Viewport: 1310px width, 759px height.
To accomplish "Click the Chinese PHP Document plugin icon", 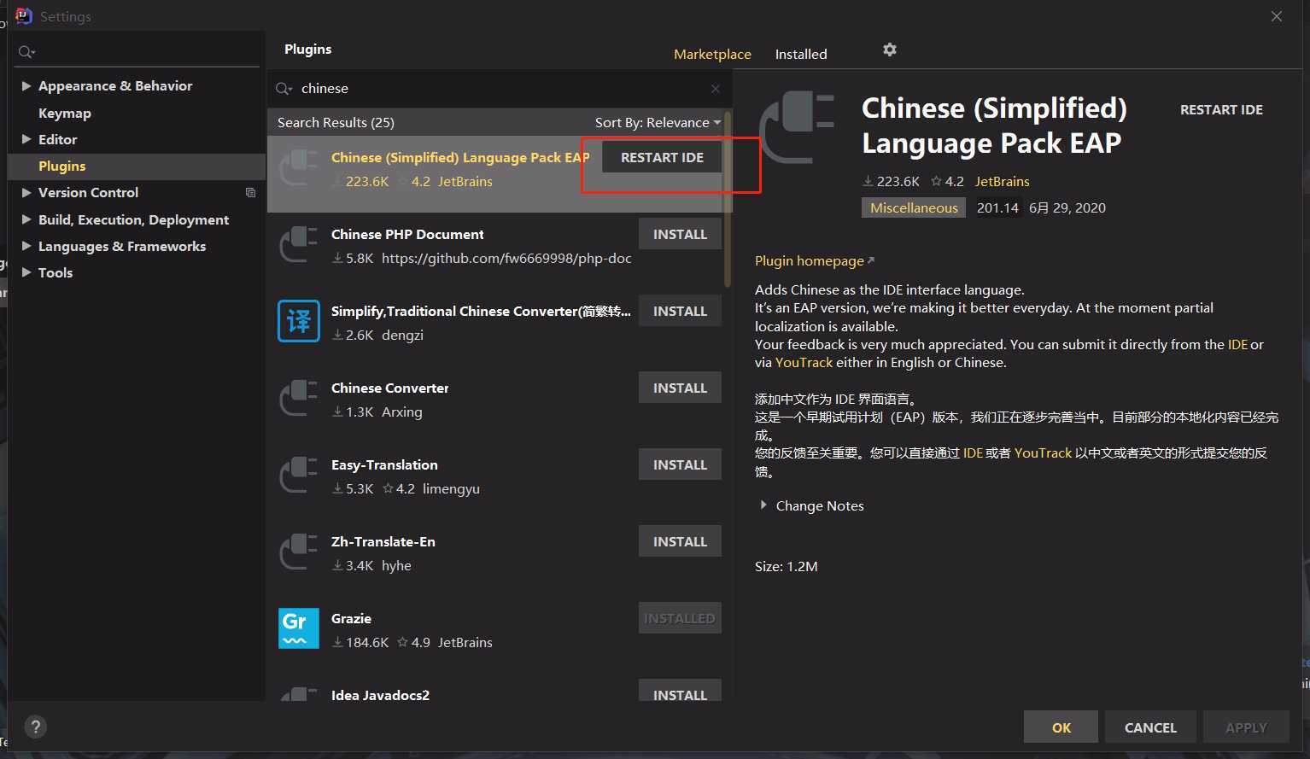I will (x=299, y=244).
